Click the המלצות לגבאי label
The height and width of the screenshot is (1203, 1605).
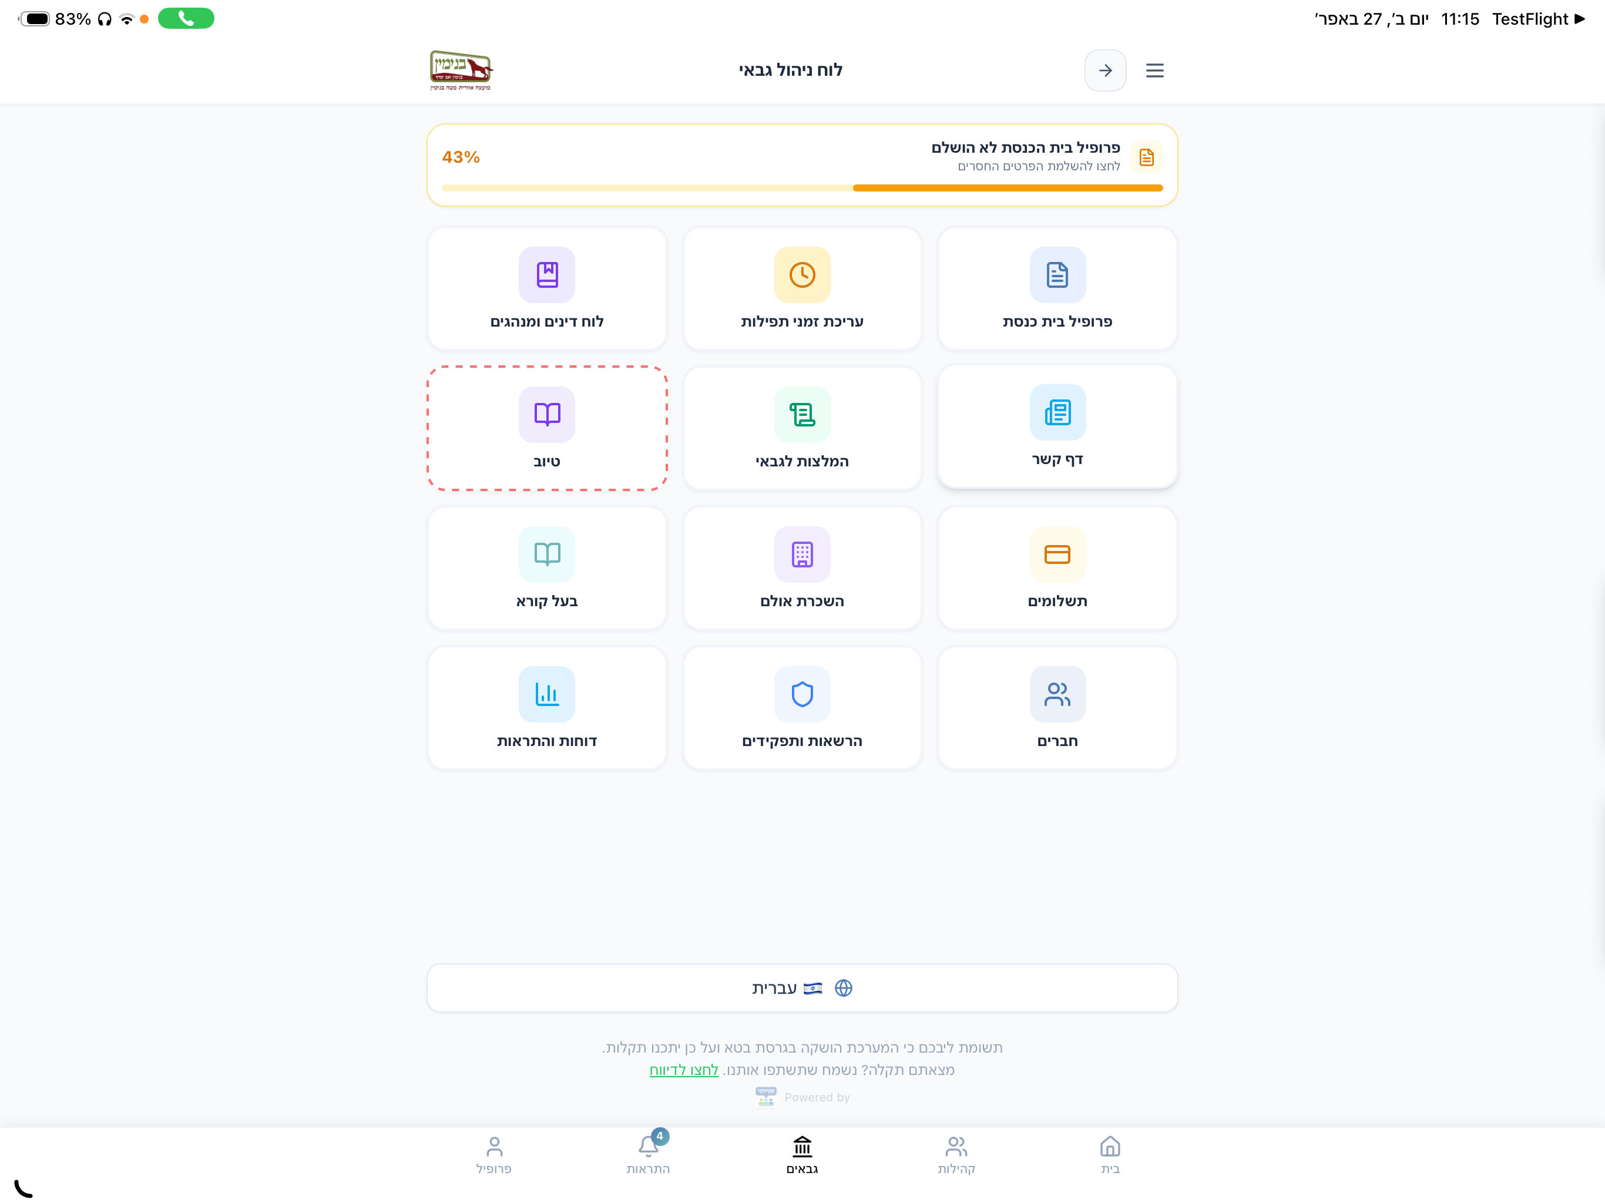tap(802, 462)
